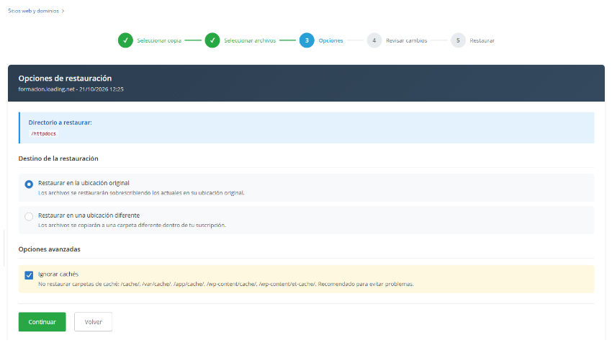Click the 'Opciones de restauración' heading
This screenshot has height=348, width=612.
[65, 78]
